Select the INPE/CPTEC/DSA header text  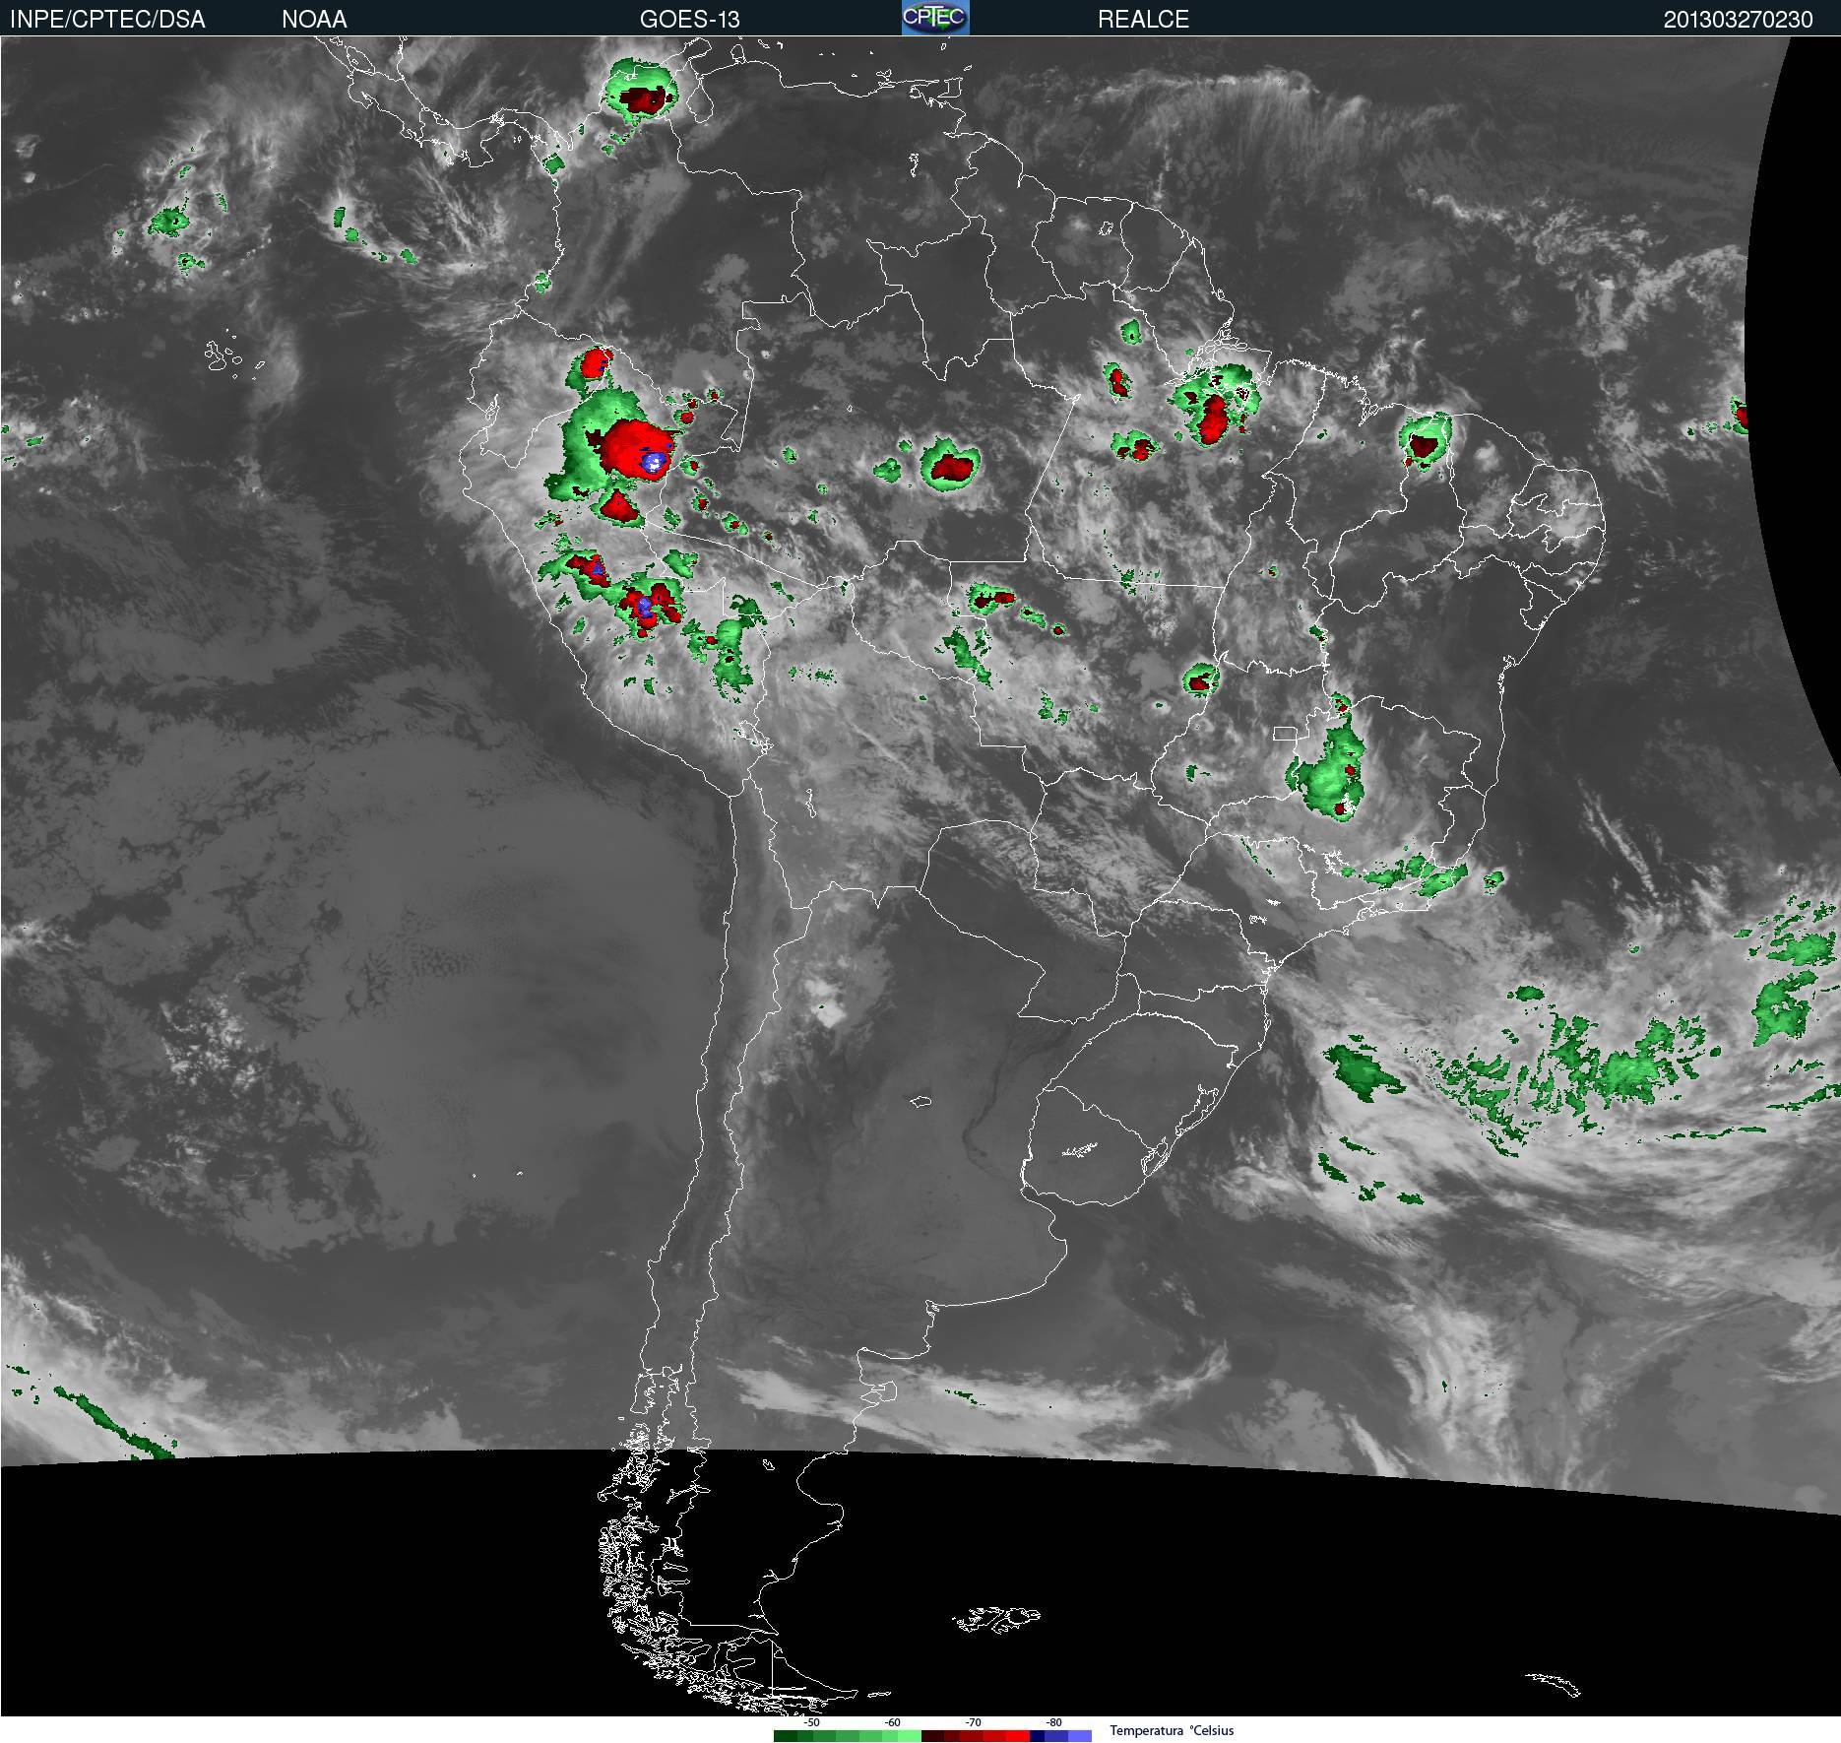click(x=107, y=19)
